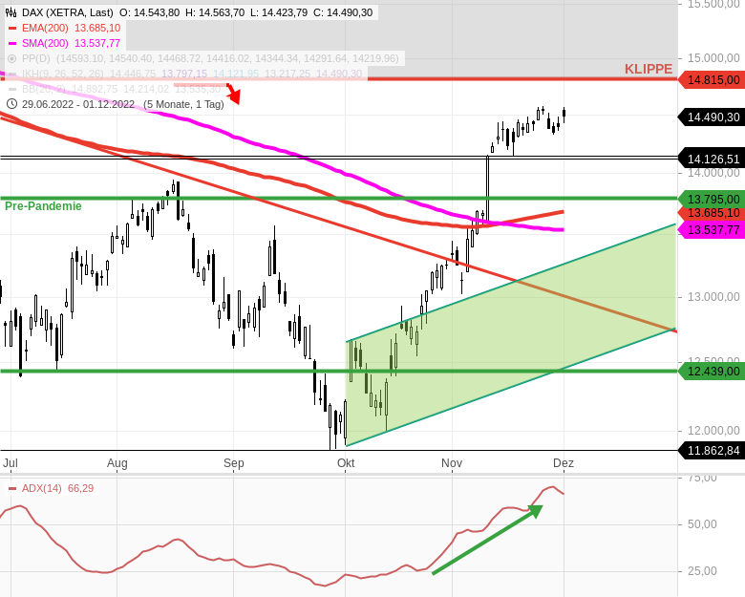Select the DAX (XETRA, Last) title
Screen dimensions: 745x597
[x=68, y=12]
